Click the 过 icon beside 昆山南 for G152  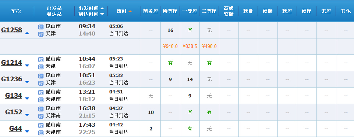40,109
